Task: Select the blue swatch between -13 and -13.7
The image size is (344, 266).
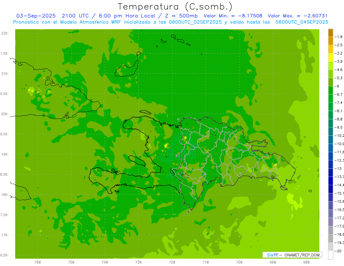Action: click(331, 173)
